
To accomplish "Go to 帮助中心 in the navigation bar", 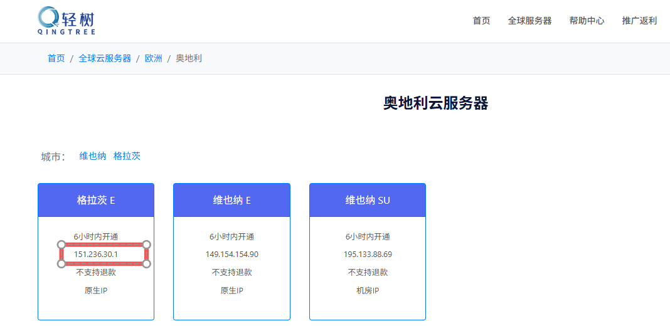I will click(587, 21).
